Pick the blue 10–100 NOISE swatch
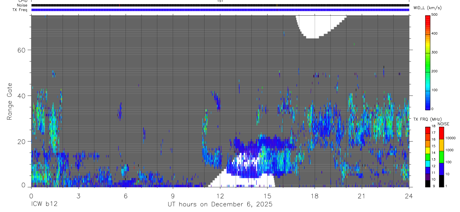 441,169
